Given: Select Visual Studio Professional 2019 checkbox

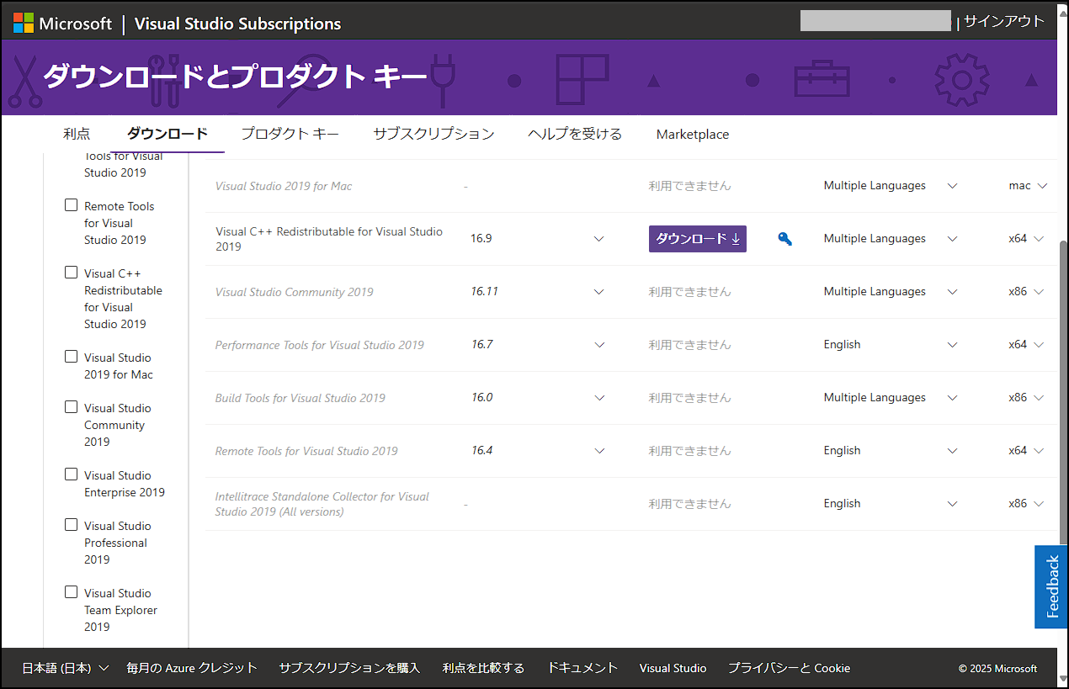Looking at the screenshot, I should point(71,525).
